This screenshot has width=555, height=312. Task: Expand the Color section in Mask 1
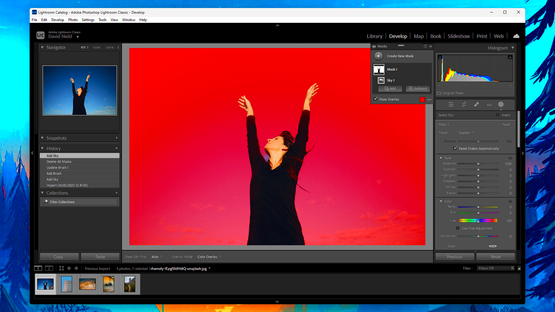coord(441,201)
